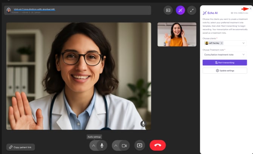The height and width of the screenshot is (154, 253).
Task: Open the Choose clients dropdown arrow
Action: coord(244,43)
